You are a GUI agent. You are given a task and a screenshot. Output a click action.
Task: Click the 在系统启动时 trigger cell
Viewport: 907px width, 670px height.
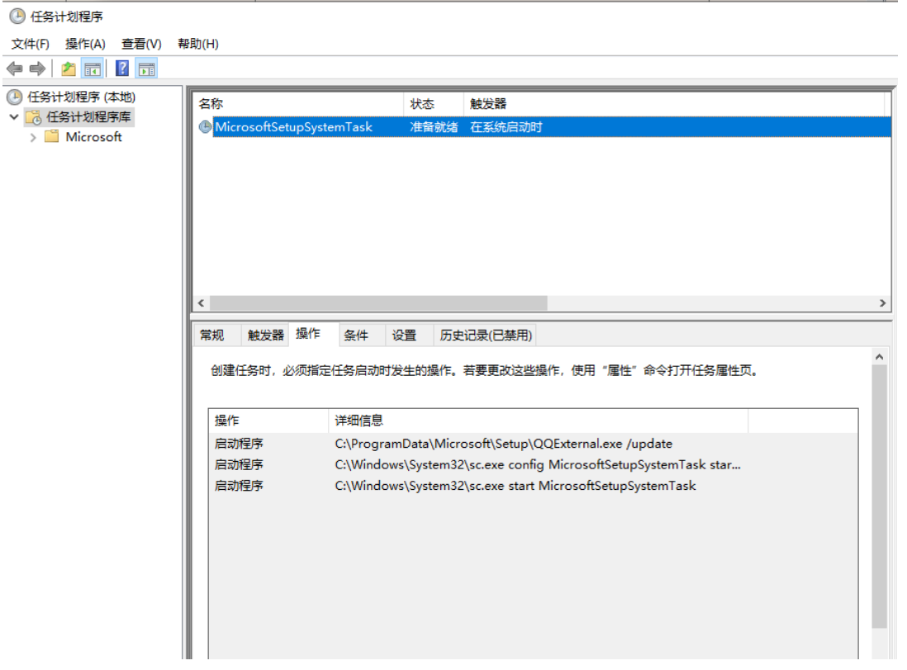click(x=506, y=126)
